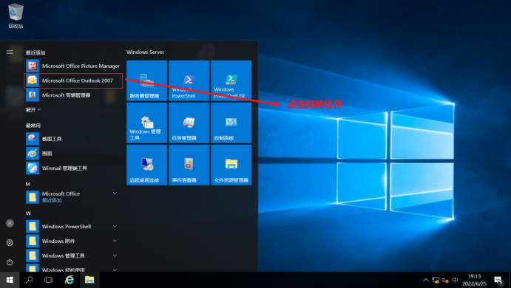Open Control Panel tile
511x288 pixels.
coord(231,123)
